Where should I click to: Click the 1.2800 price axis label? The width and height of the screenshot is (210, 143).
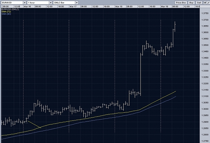[x=205, y=135]
